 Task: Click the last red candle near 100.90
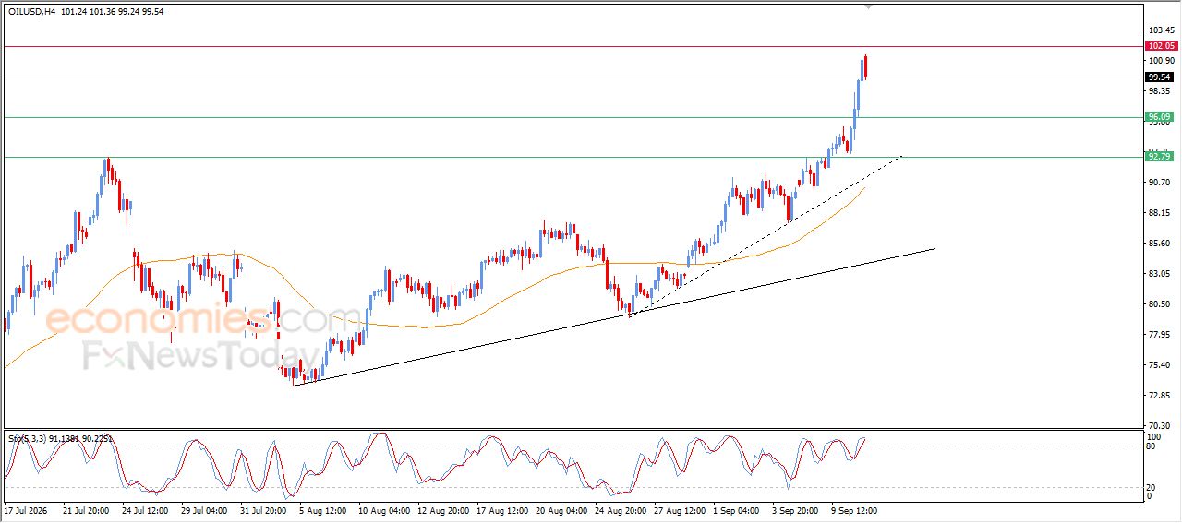click(866, 67)
